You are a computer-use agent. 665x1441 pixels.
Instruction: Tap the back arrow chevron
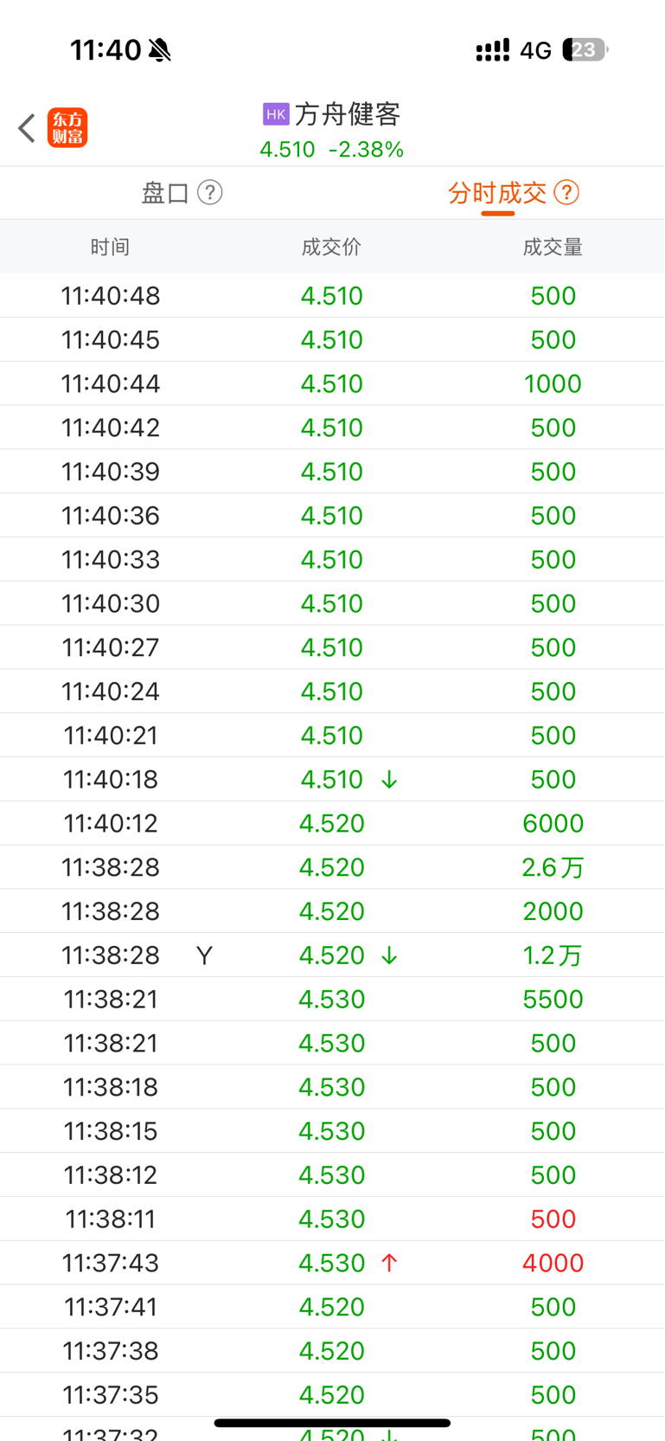(x=27, y=128)
